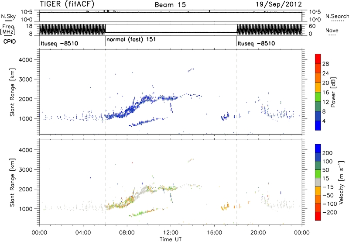
Task: Pick the Power colorbar segment between 4 and 8
Action: pyautogui.click(x=318, y=116)
